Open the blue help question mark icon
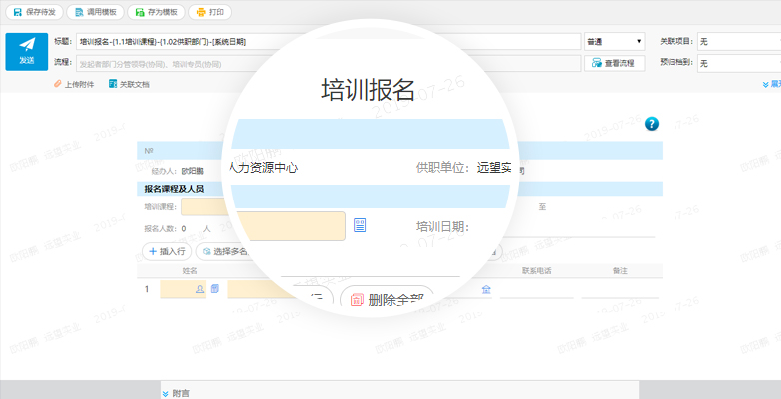This screenshot has width=781, height=399. [652, 124]
